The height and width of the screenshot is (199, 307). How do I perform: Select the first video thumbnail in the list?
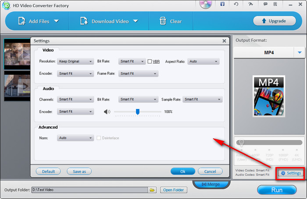17,54
